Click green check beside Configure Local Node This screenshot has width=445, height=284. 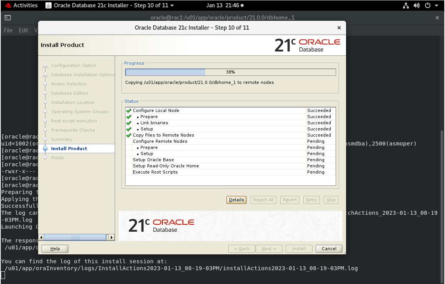(x=129, y=110)
